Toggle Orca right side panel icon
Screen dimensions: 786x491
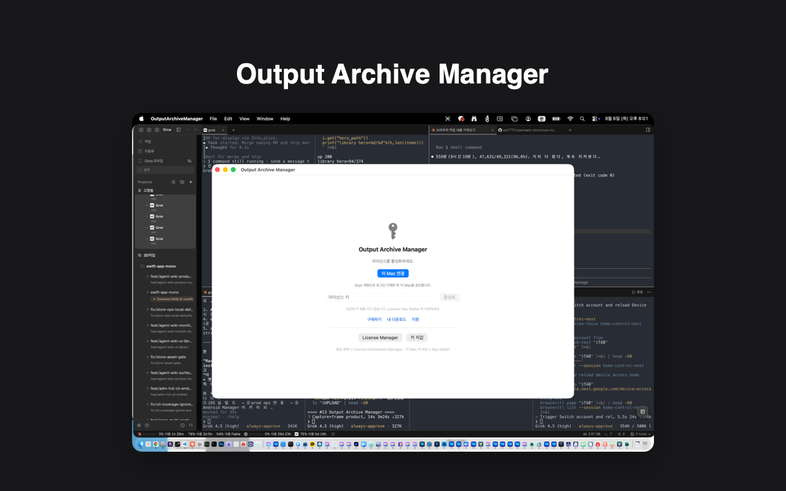648,130
